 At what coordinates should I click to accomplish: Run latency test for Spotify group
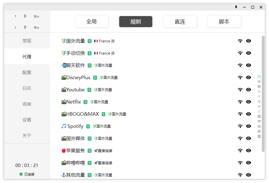click(240, 126)
